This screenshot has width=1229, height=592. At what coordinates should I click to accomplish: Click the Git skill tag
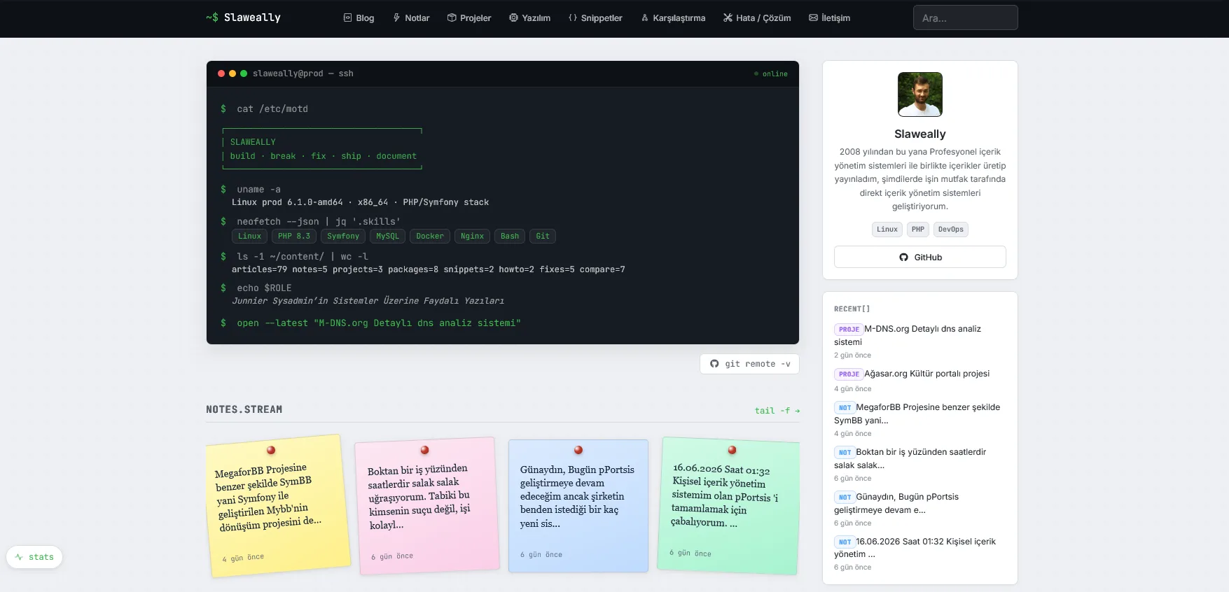(543, 237)
